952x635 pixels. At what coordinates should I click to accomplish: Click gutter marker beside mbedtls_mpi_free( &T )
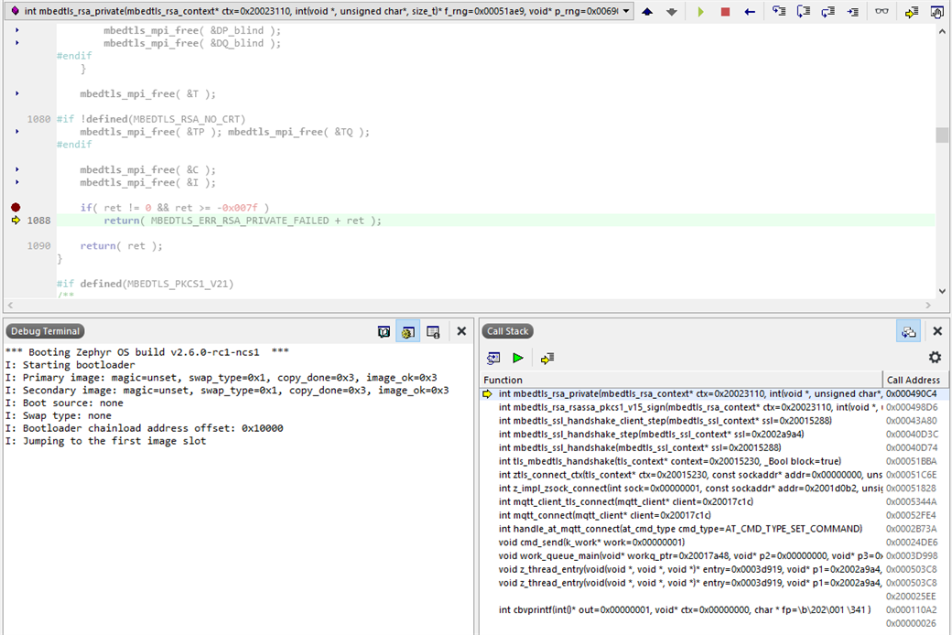click(x=17, y=93)
